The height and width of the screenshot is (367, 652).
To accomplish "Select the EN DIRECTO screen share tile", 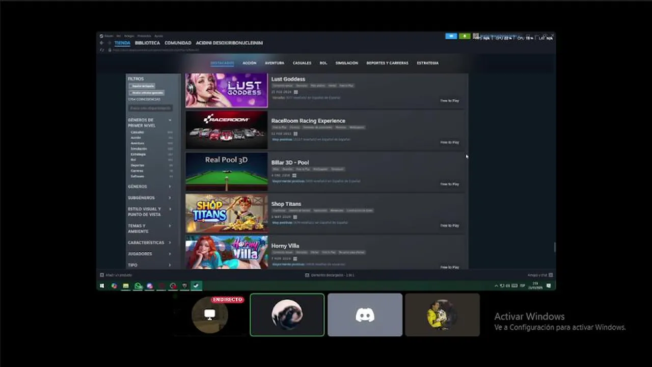I will [x=210, y=314].
